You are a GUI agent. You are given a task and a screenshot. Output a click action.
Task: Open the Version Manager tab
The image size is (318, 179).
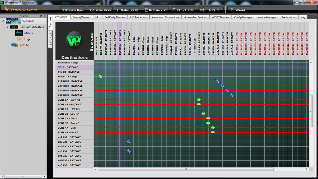[x=267, y=17]
